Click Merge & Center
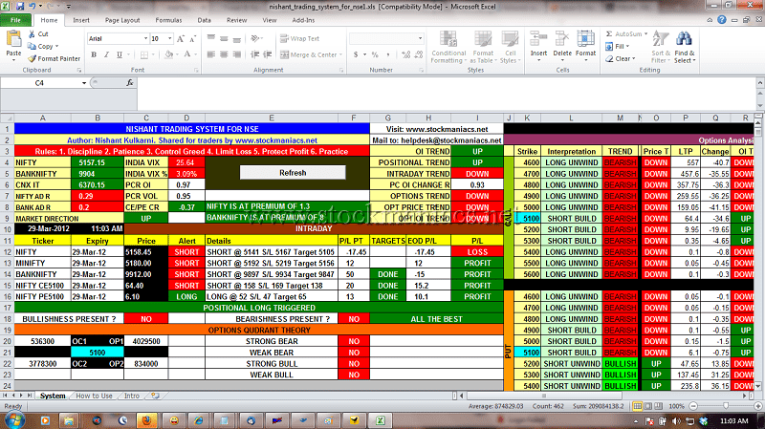 [x=308, y=54]
